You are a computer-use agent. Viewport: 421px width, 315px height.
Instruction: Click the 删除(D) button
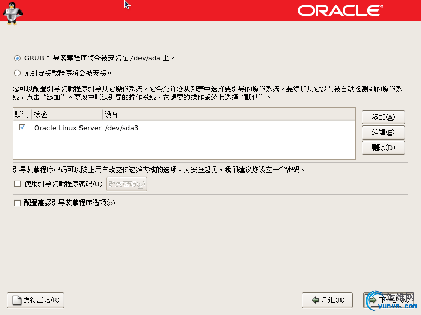[x=383, y=148]
